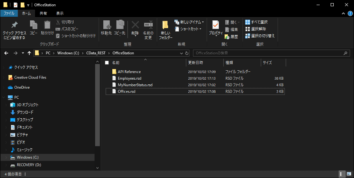Open ダウンロード in navigation pane
354x178 pixels.
[25, 112]
